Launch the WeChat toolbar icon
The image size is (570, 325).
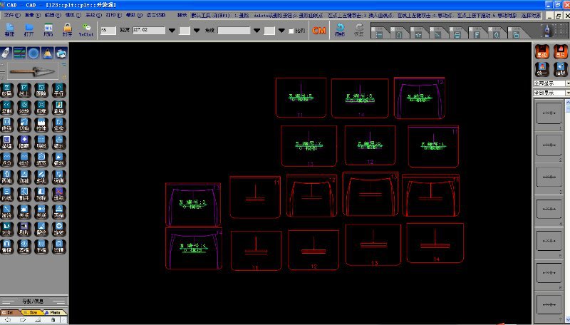86,30
